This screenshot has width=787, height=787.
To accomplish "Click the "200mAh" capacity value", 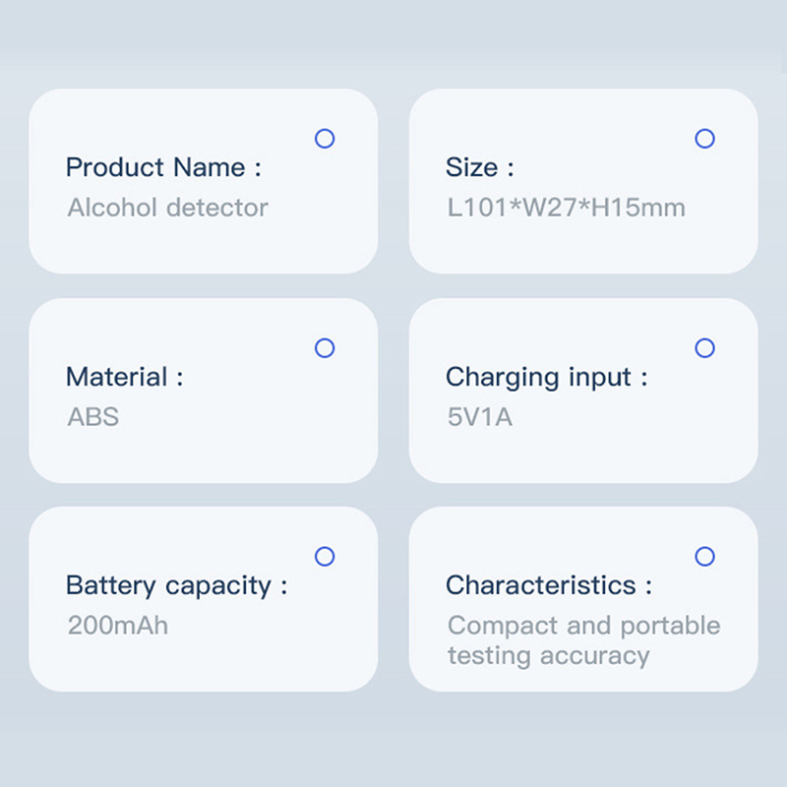I will click(x=117, y=626).
